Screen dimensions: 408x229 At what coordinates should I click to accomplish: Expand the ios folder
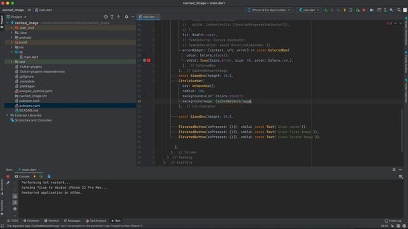click(x=11, y=47)
